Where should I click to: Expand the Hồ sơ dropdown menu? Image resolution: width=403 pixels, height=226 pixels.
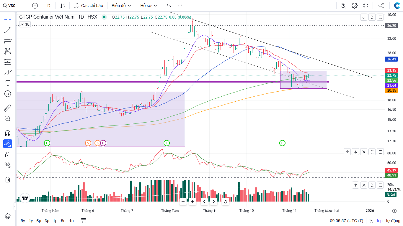(149, 6)
